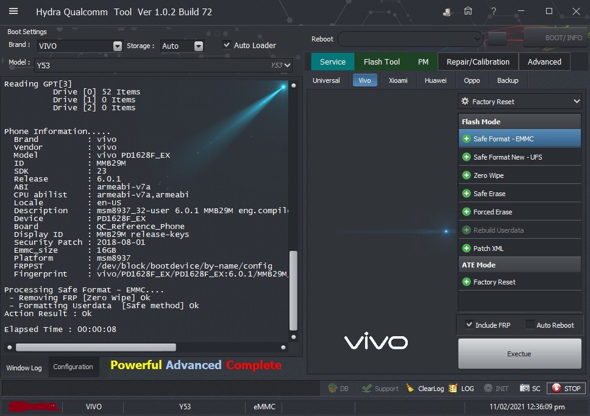This screenshot has width=590, height=416.
Task: Select Safe Format - EMMC option
Action: [520, 139]
